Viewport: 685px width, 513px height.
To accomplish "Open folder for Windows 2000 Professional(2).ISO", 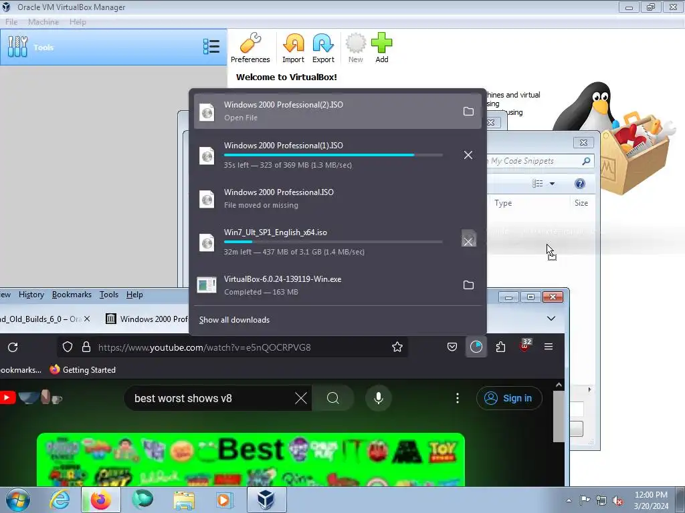I will pyautogui.click(x=468, y=112).
